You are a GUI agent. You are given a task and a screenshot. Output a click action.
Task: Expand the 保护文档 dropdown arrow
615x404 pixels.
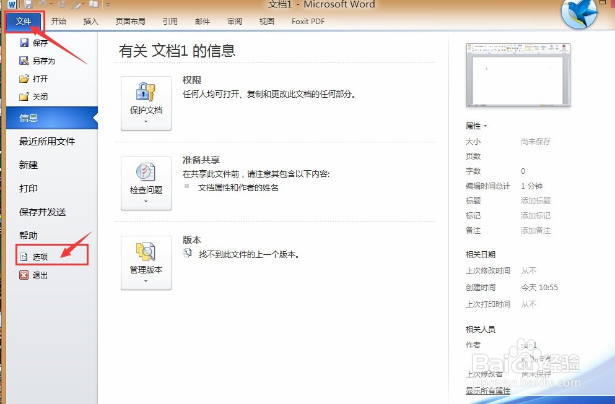[x=146, y=121]
